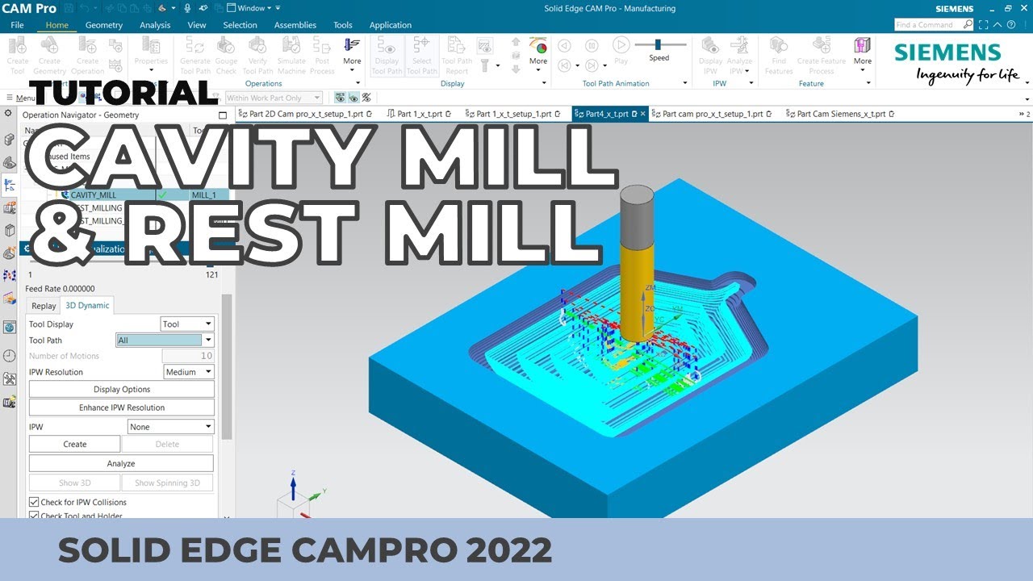Toggle Check Tool and Holder checkbox
Image resolution: width=1033 pixels, height=581 pixels.
(x=34, y=516)
